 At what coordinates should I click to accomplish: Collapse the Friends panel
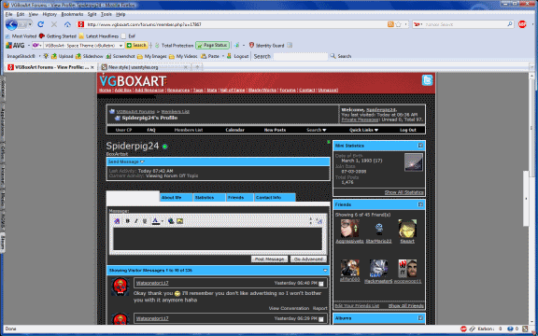[x=420, y=204]
